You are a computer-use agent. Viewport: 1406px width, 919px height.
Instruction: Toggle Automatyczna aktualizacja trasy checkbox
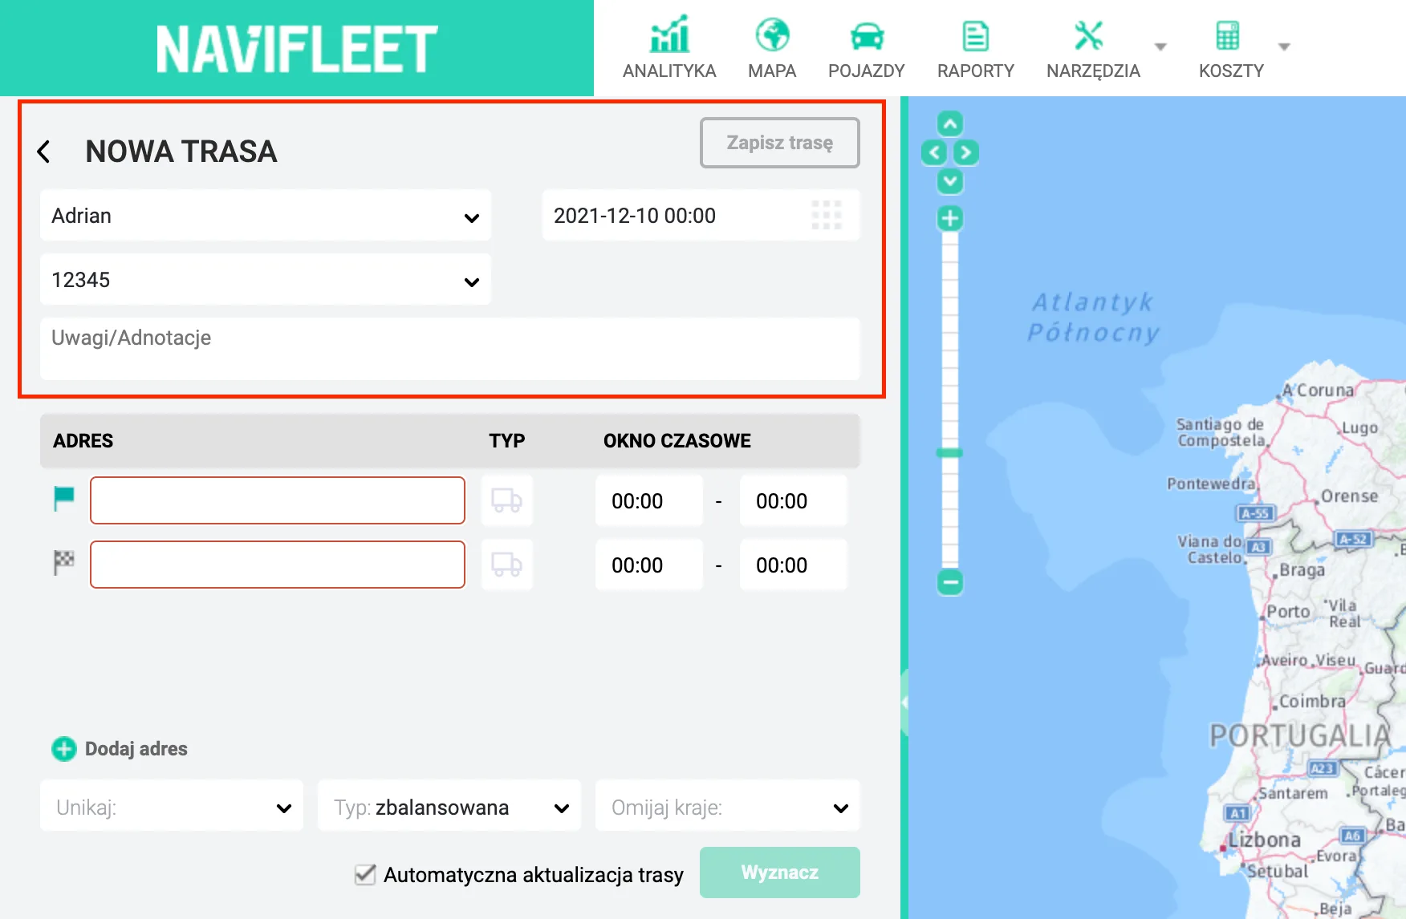(365, 874)
